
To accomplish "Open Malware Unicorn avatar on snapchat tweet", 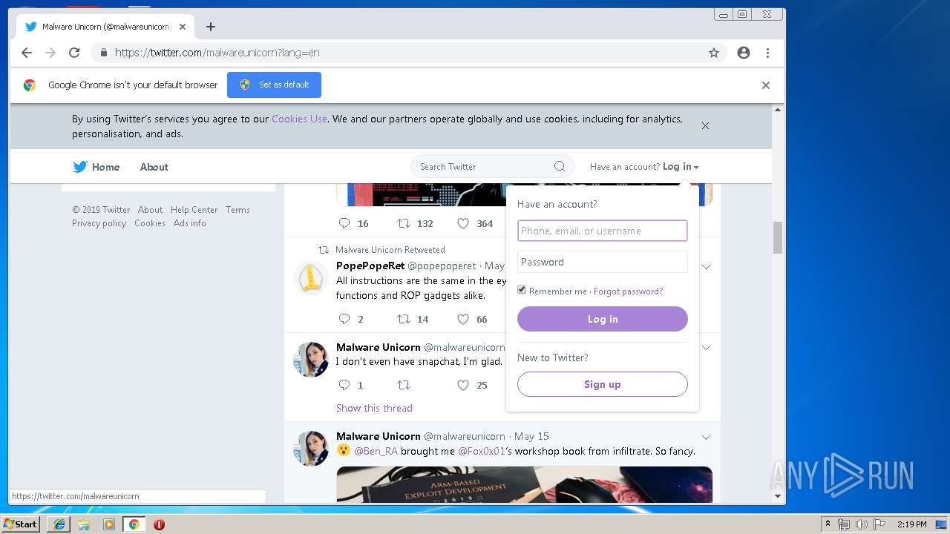I will (x=311, y=359).
